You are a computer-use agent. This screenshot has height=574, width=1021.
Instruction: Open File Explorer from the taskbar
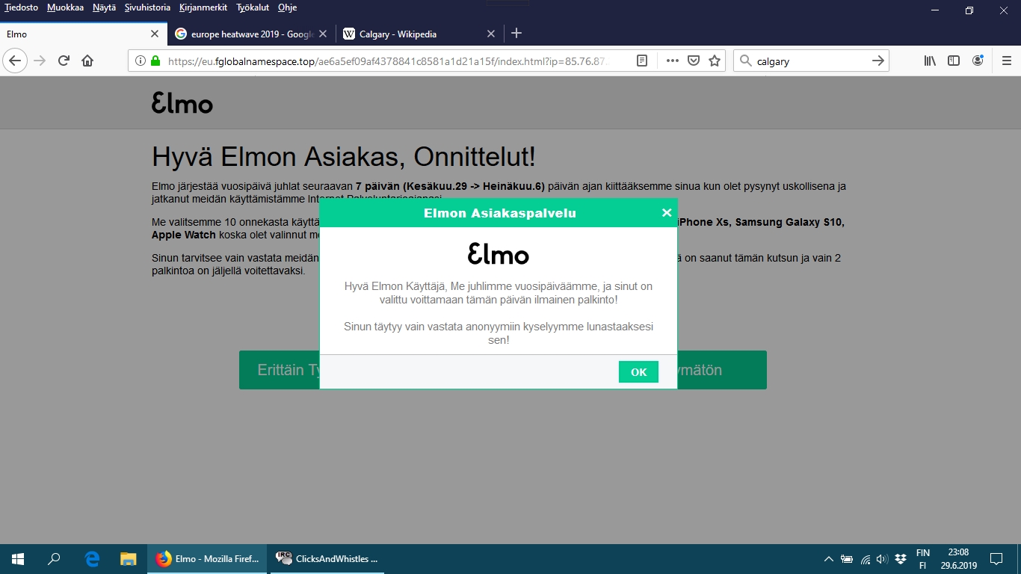coord(129,559)
